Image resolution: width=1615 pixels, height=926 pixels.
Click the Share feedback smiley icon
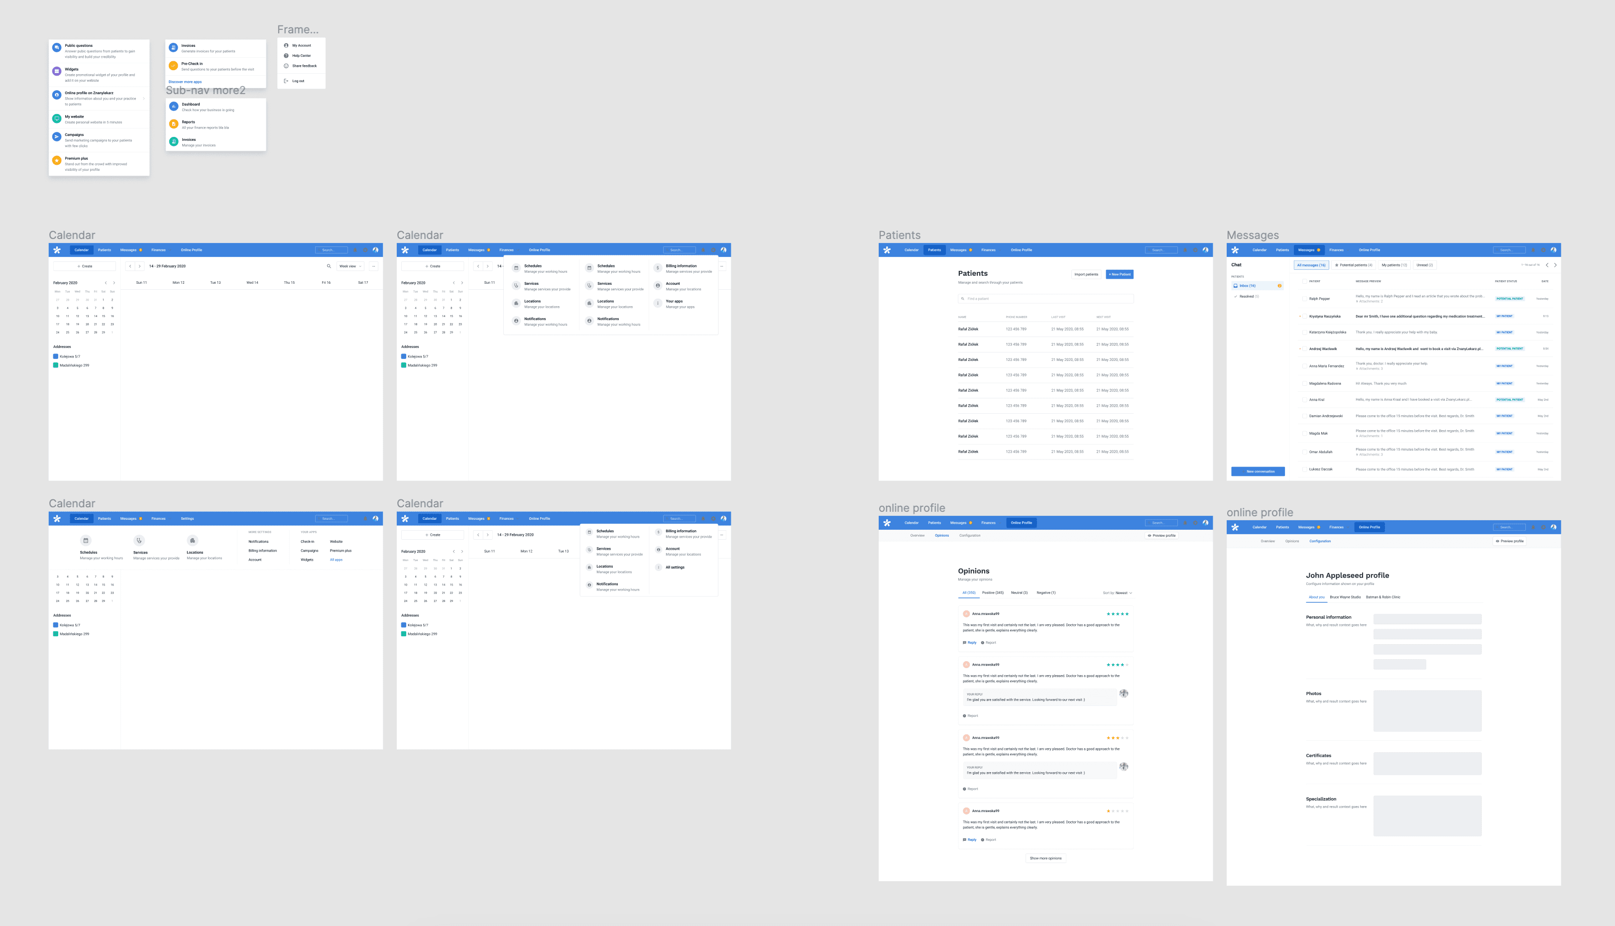pos(286,66)
